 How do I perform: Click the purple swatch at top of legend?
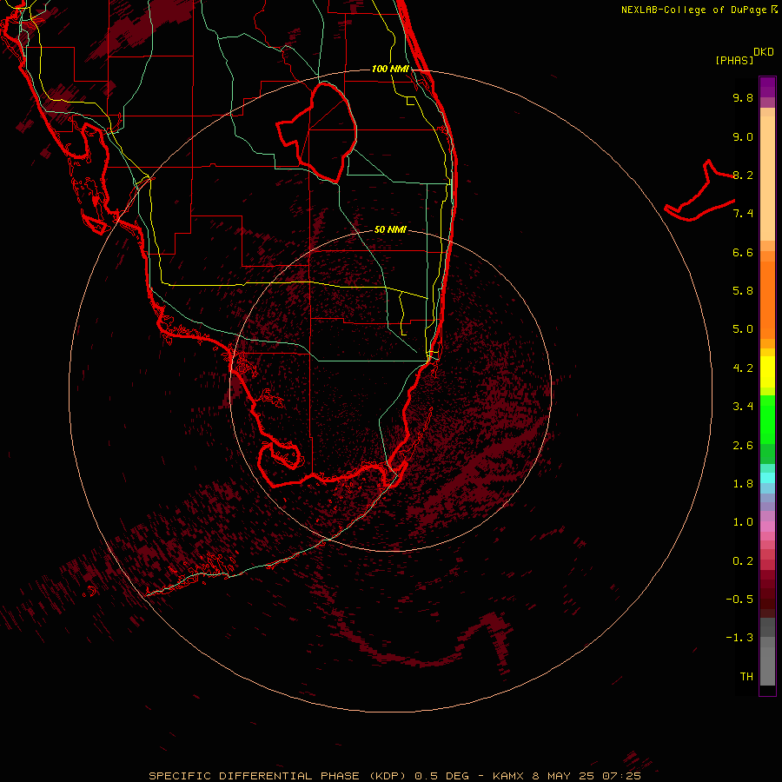(767, 87)
